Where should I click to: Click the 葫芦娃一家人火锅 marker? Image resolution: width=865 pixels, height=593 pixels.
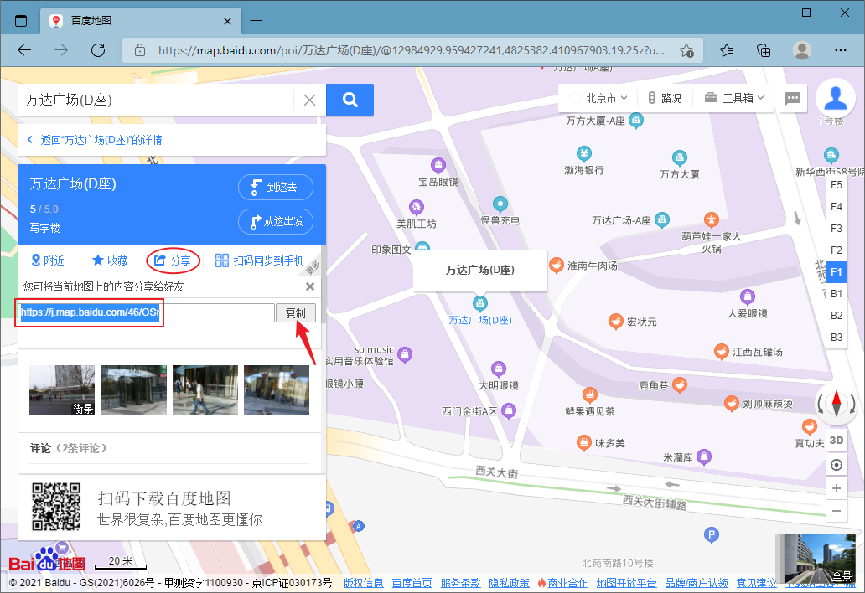pyautogui.click(x=711, y=220)
